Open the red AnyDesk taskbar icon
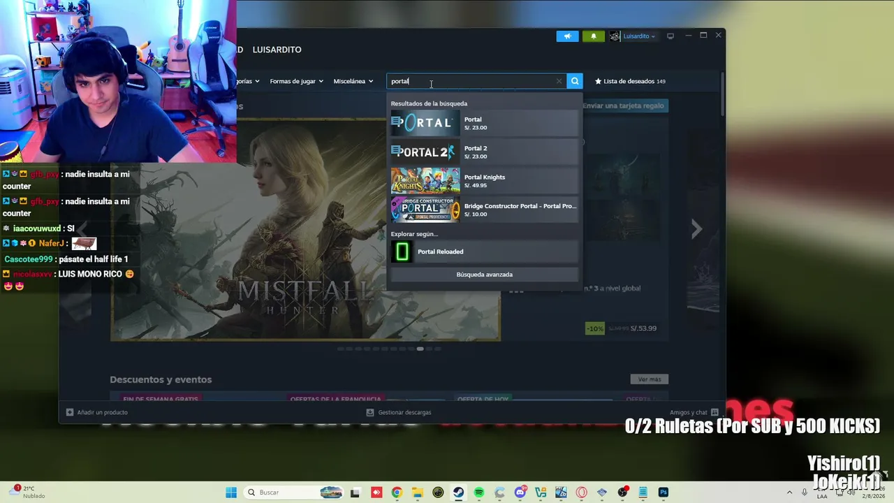894x503 pixels. click(x=376, y=493)
